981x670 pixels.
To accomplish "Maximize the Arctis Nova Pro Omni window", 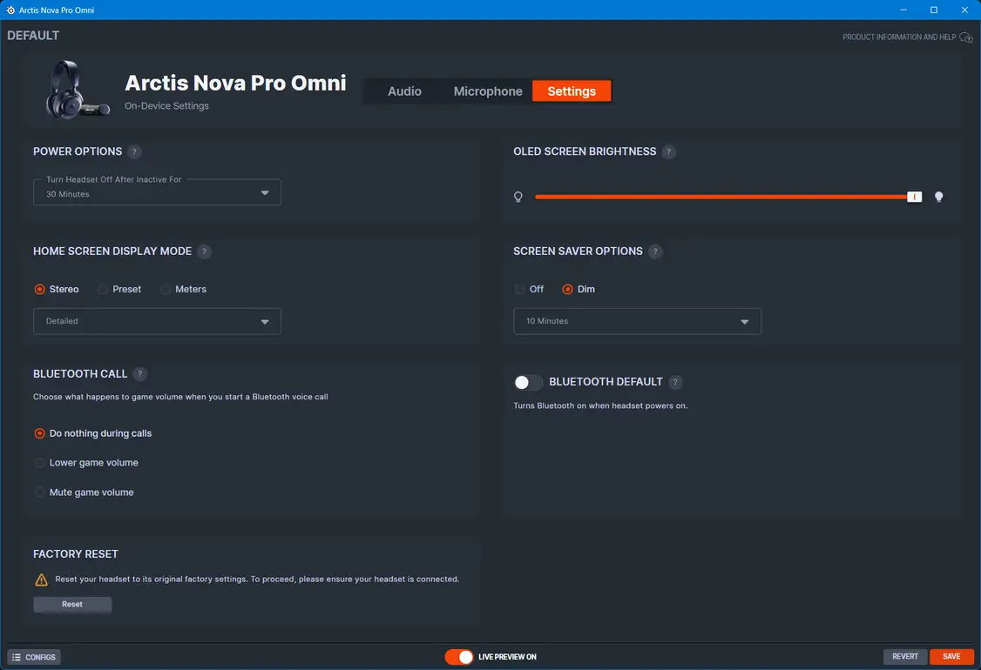I will click(933, 10).
